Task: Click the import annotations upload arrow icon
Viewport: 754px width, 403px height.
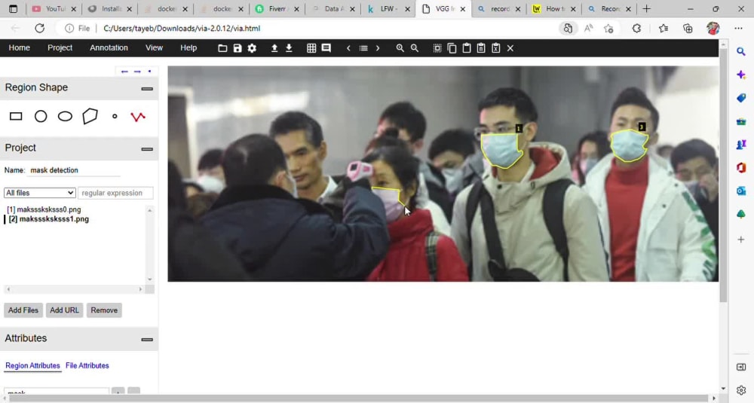Action: [x=274, y=48]
